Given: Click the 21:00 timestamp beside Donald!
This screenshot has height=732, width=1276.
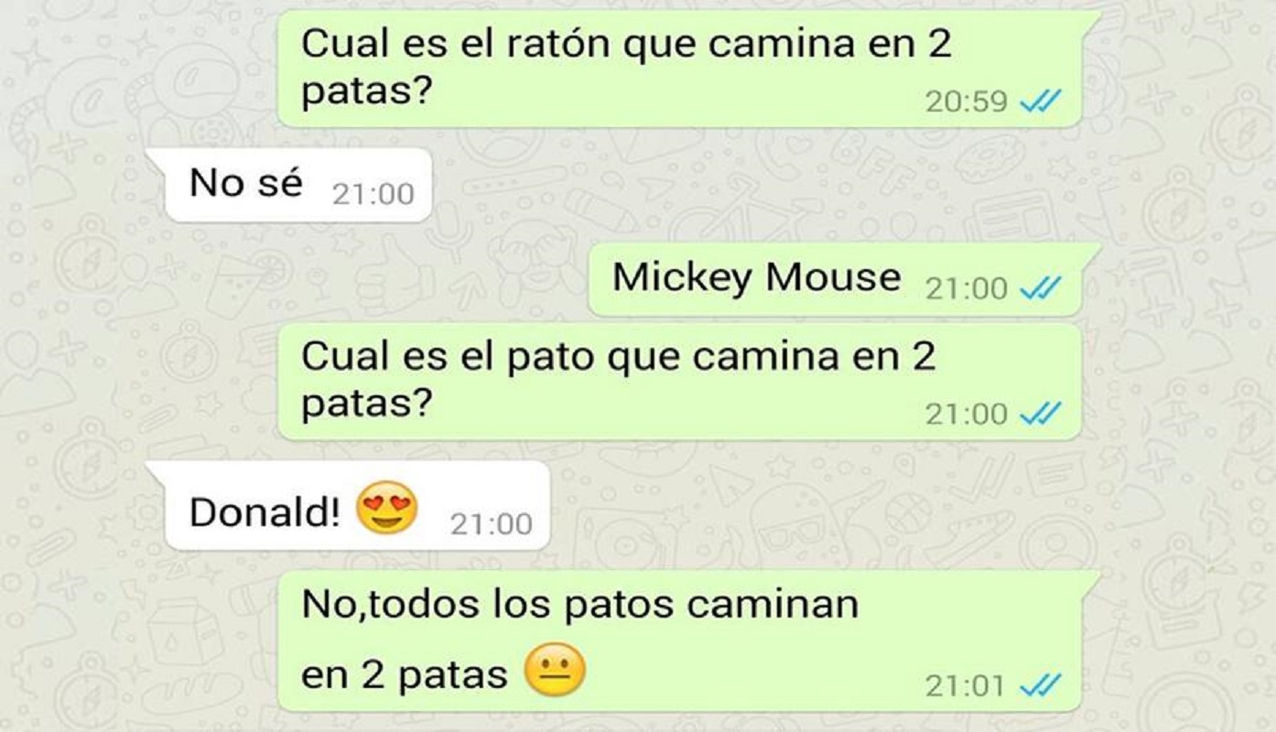Looking at the screenshot, I should pos(492,524).
